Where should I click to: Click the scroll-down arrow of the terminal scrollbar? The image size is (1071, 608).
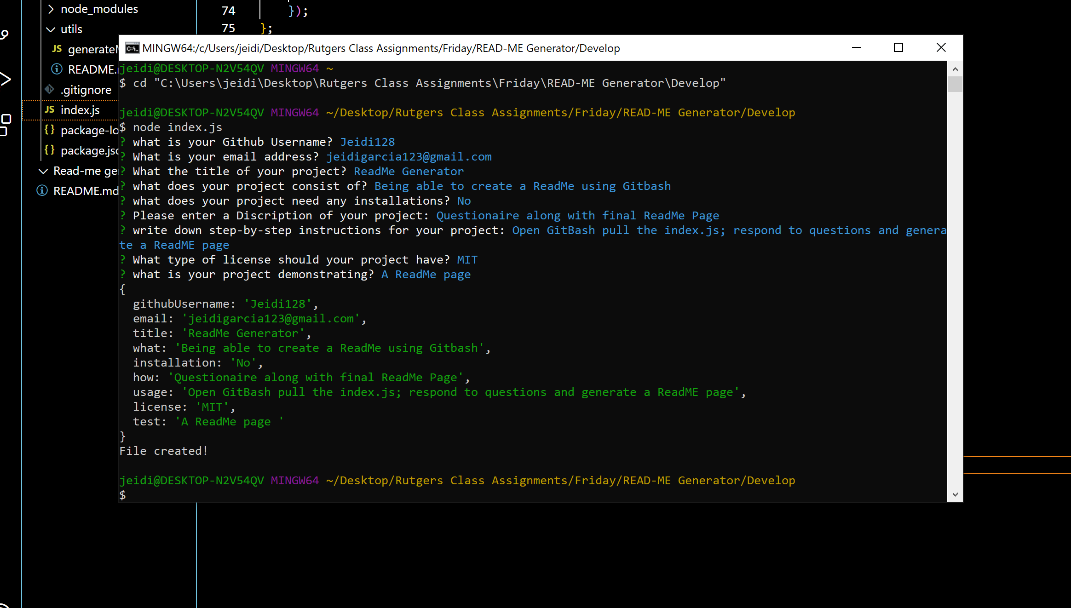coord(955,494)
